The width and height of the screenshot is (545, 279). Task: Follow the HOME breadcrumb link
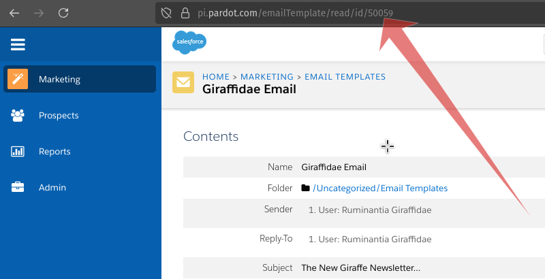216,77
